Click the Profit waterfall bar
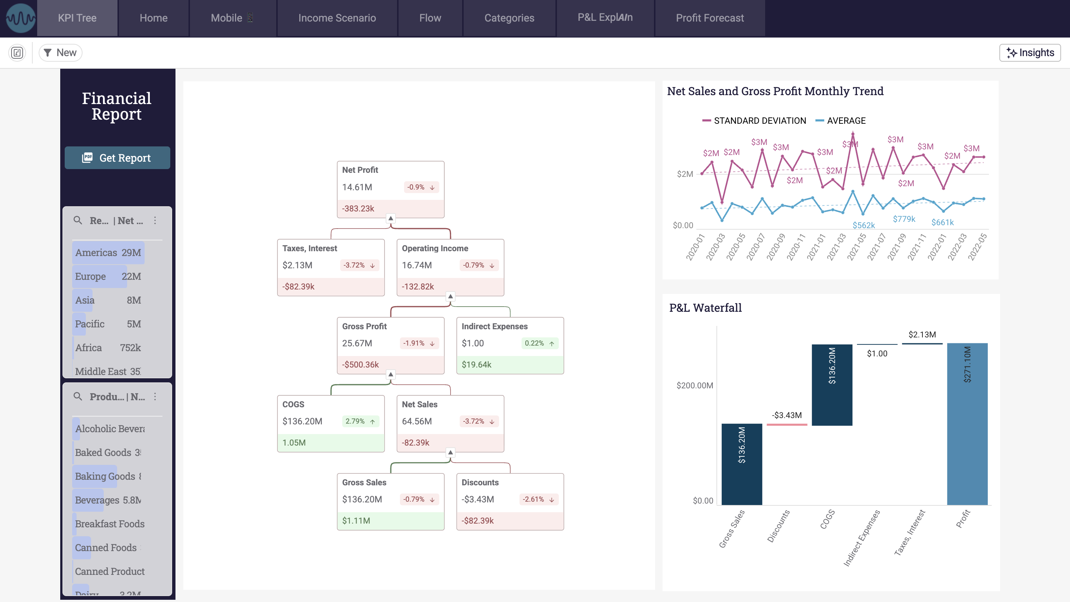Screen dimensions: 1070x602 click(967, 424)
